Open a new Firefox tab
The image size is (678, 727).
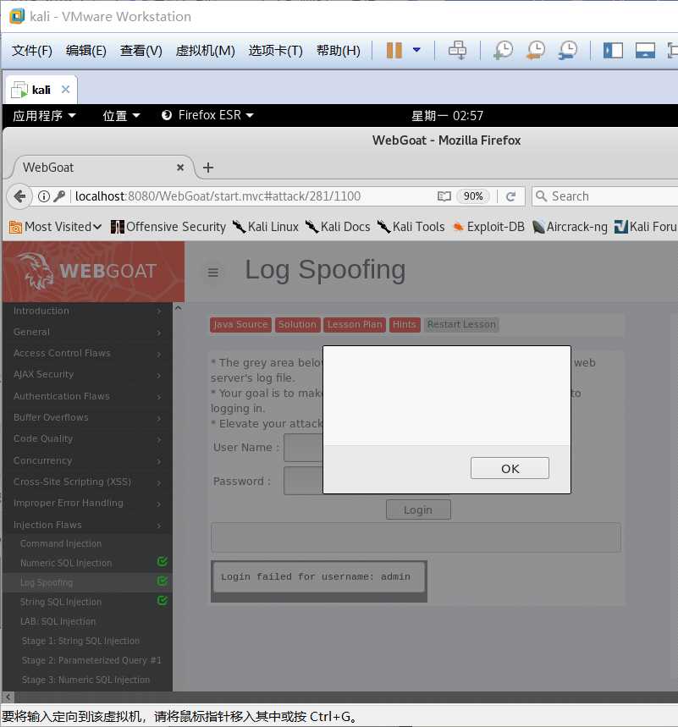click(x=208, y=168)
